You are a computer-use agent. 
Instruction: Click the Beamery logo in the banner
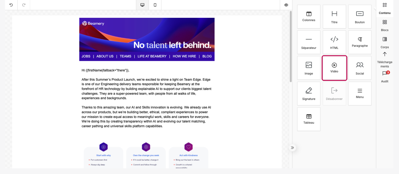(x=93, y=23)
